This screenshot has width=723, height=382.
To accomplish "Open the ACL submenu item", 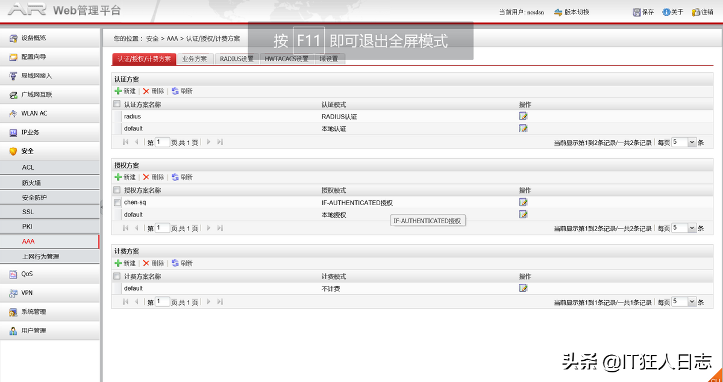I will coord(50,167).
